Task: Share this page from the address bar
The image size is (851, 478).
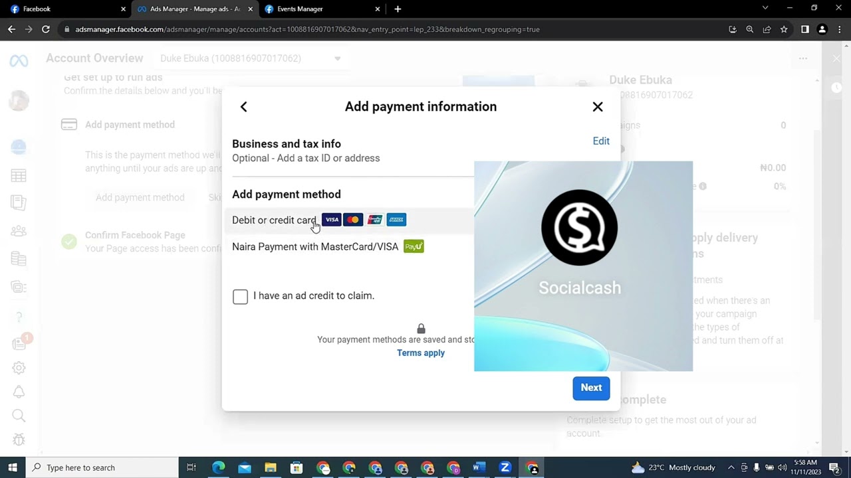Action: [767, 29]
